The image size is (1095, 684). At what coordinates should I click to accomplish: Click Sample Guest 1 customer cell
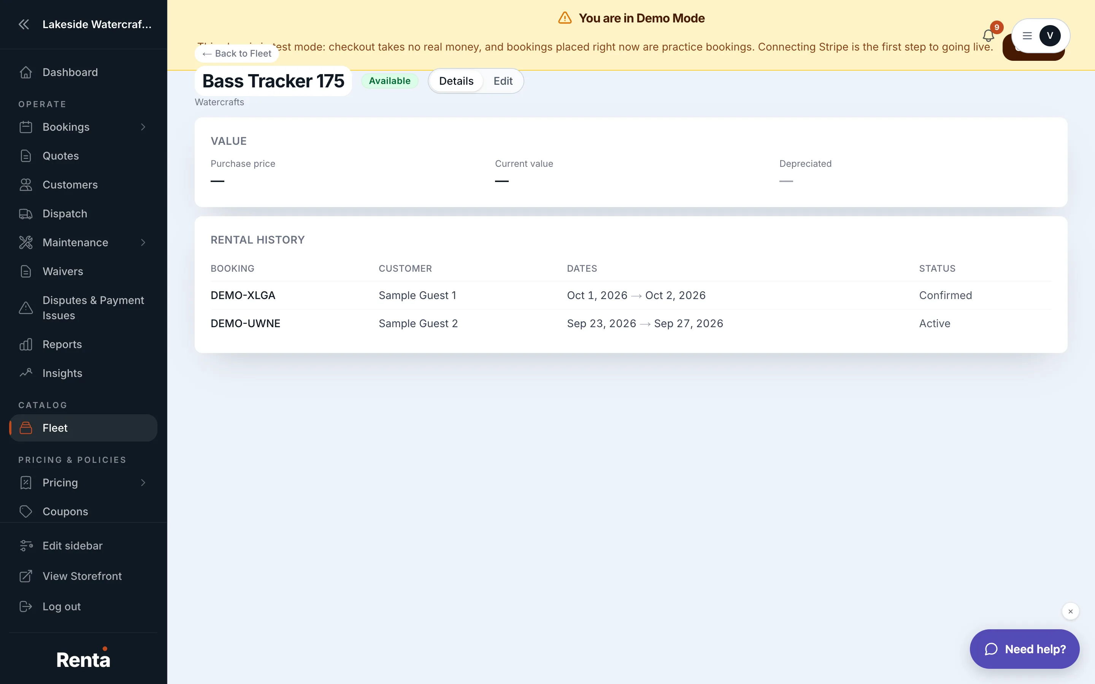point(417,295)
